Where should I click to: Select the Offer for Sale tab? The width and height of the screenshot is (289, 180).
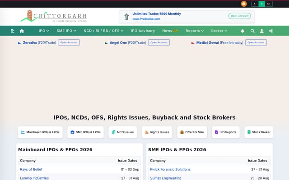(x=192, y=132)
